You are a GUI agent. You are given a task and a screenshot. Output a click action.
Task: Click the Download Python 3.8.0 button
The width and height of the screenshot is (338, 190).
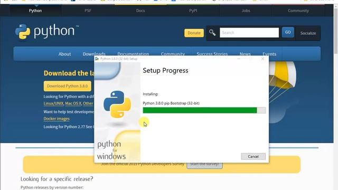pyautogui.click(x=67, y=86)
